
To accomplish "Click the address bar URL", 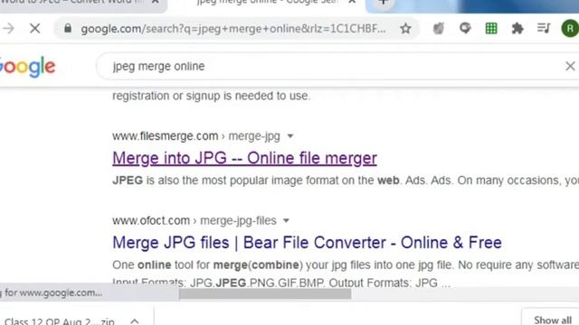I will [x=233, y=29].
